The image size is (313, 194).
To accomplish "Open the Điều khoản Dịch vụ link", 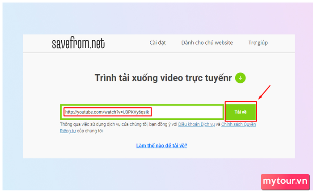I will click(196, 124).
